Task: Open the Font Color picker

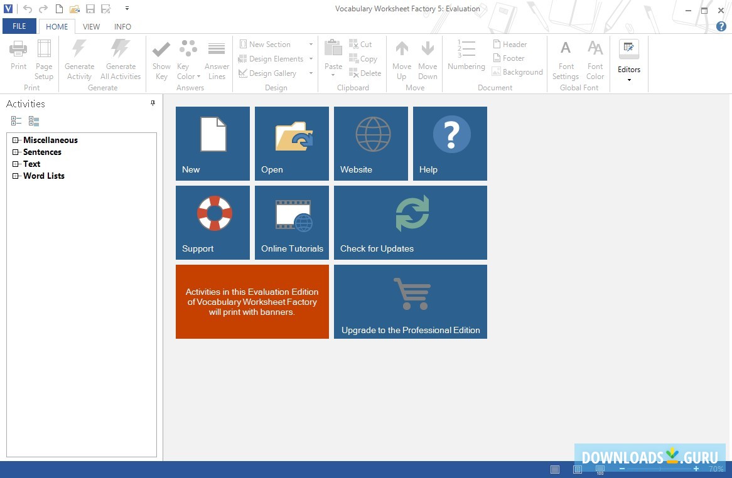Action: (595, 60)
